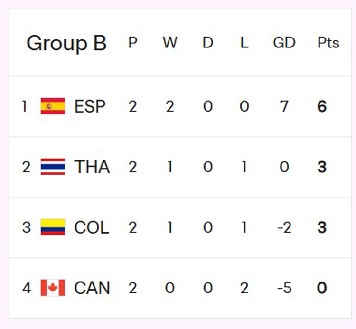Click the Spain flag icon

(x=53, y=106)
